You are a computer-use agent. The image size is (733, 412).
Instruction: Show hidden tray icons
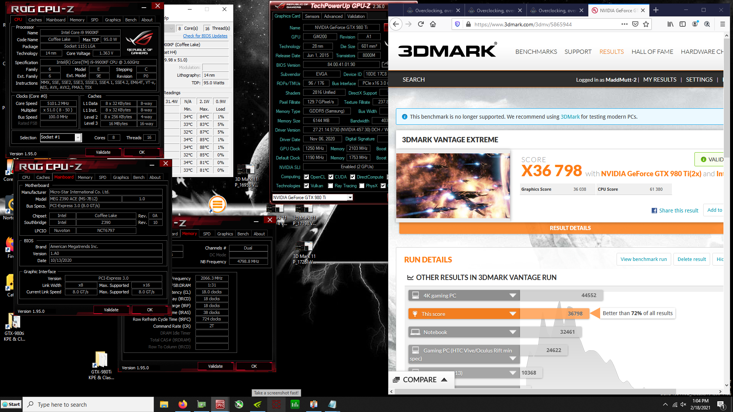point(665,404)
